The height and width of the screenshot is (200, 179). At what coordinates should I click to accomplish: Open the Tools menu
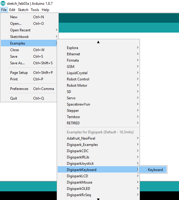(x=35, y=10)
